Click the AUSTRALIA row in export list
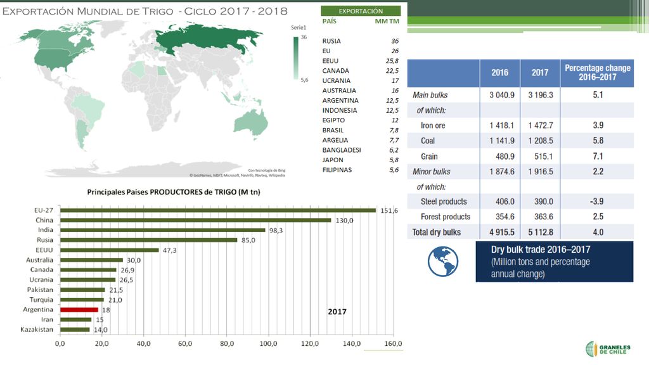 (361, 91)
